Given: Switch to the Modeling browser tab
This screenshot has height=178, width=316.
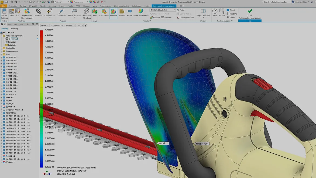Looking at the screenshot, I should (14, 29).
